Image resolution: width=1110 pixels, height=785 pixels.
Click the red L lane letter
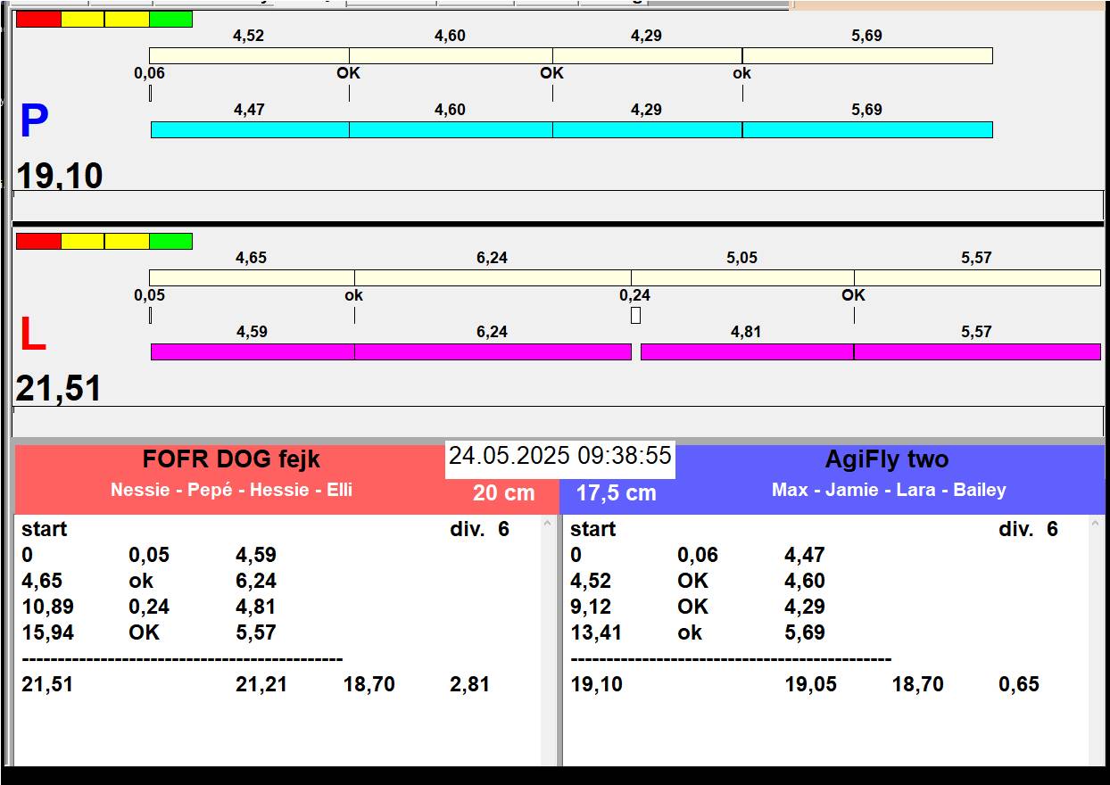32,335
